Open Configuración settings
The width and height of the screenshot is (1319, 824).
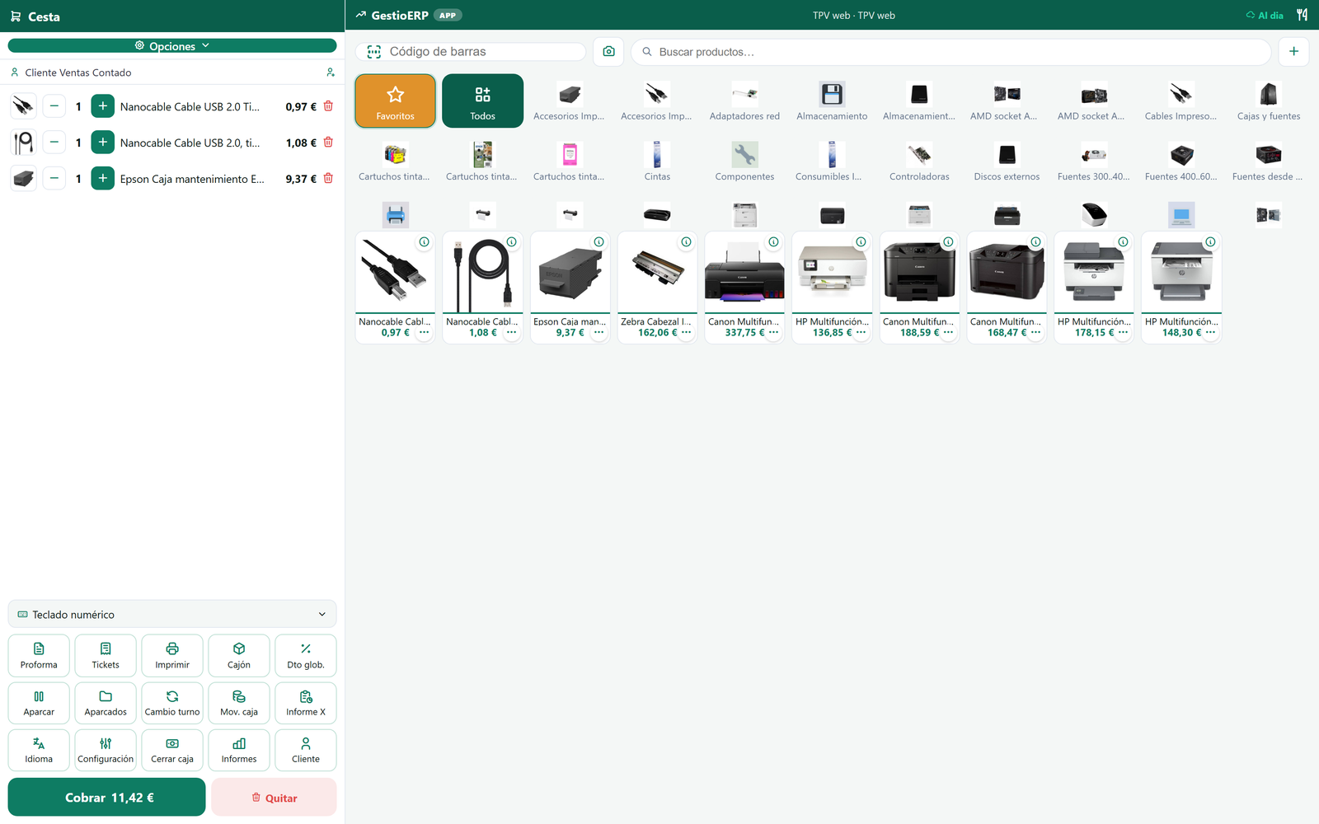tap(106, 750)
